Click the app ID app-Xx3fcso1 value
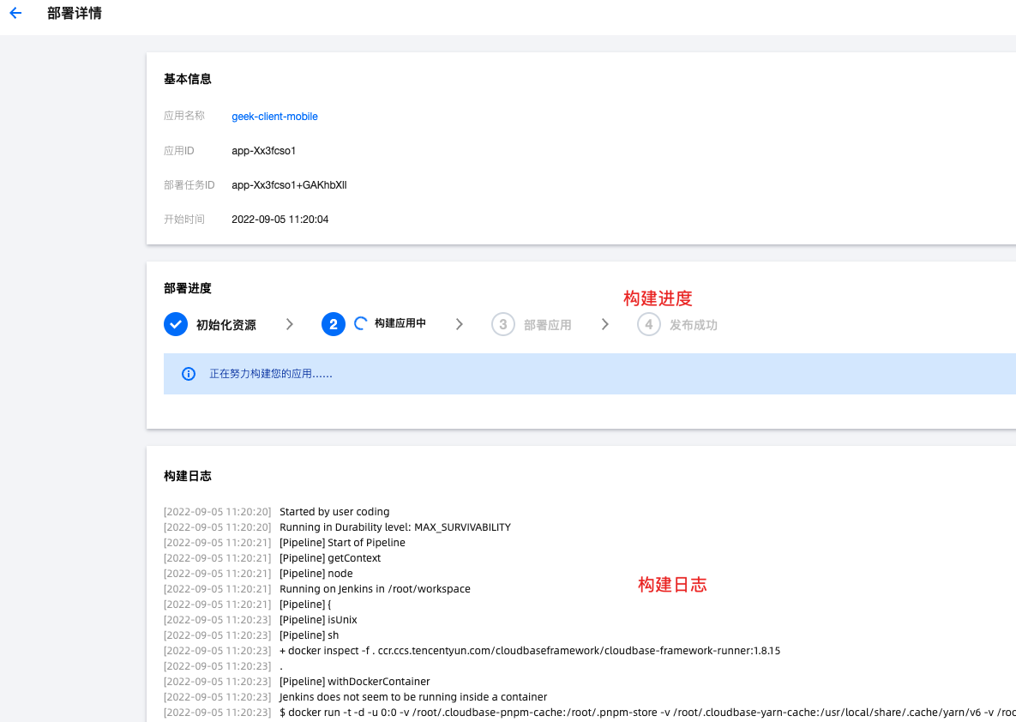The image size is (1016, 722). (263, 151)
